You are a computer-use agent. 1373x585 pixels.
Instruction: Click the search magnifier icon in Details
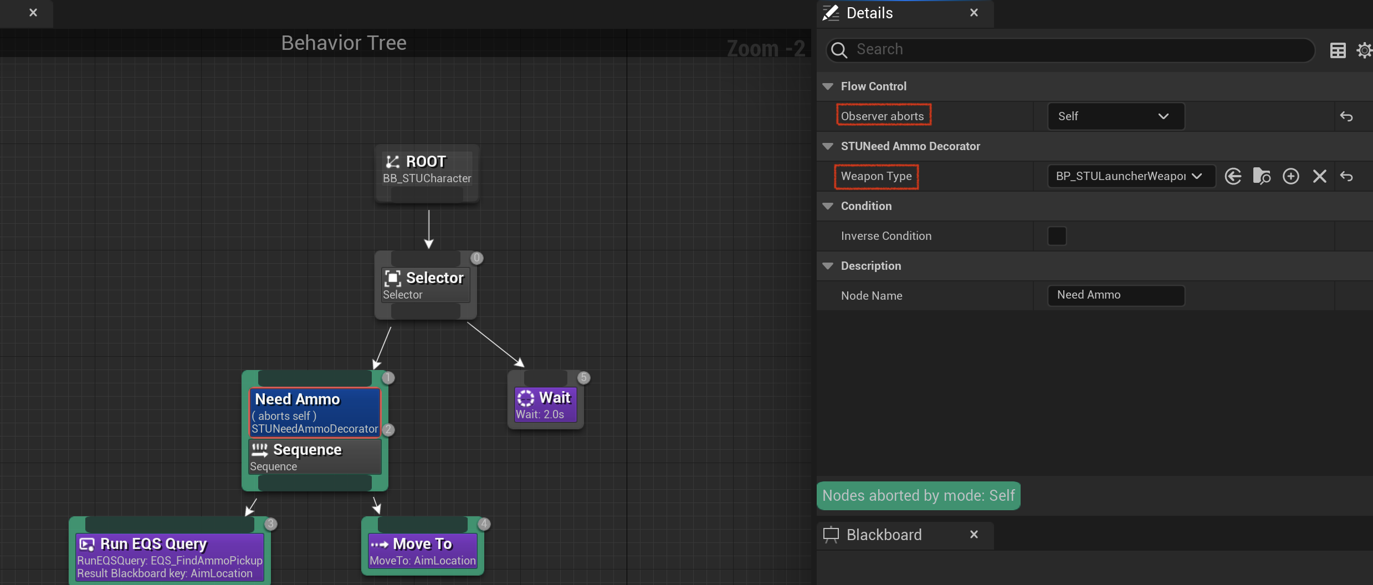tap(839, 50)
